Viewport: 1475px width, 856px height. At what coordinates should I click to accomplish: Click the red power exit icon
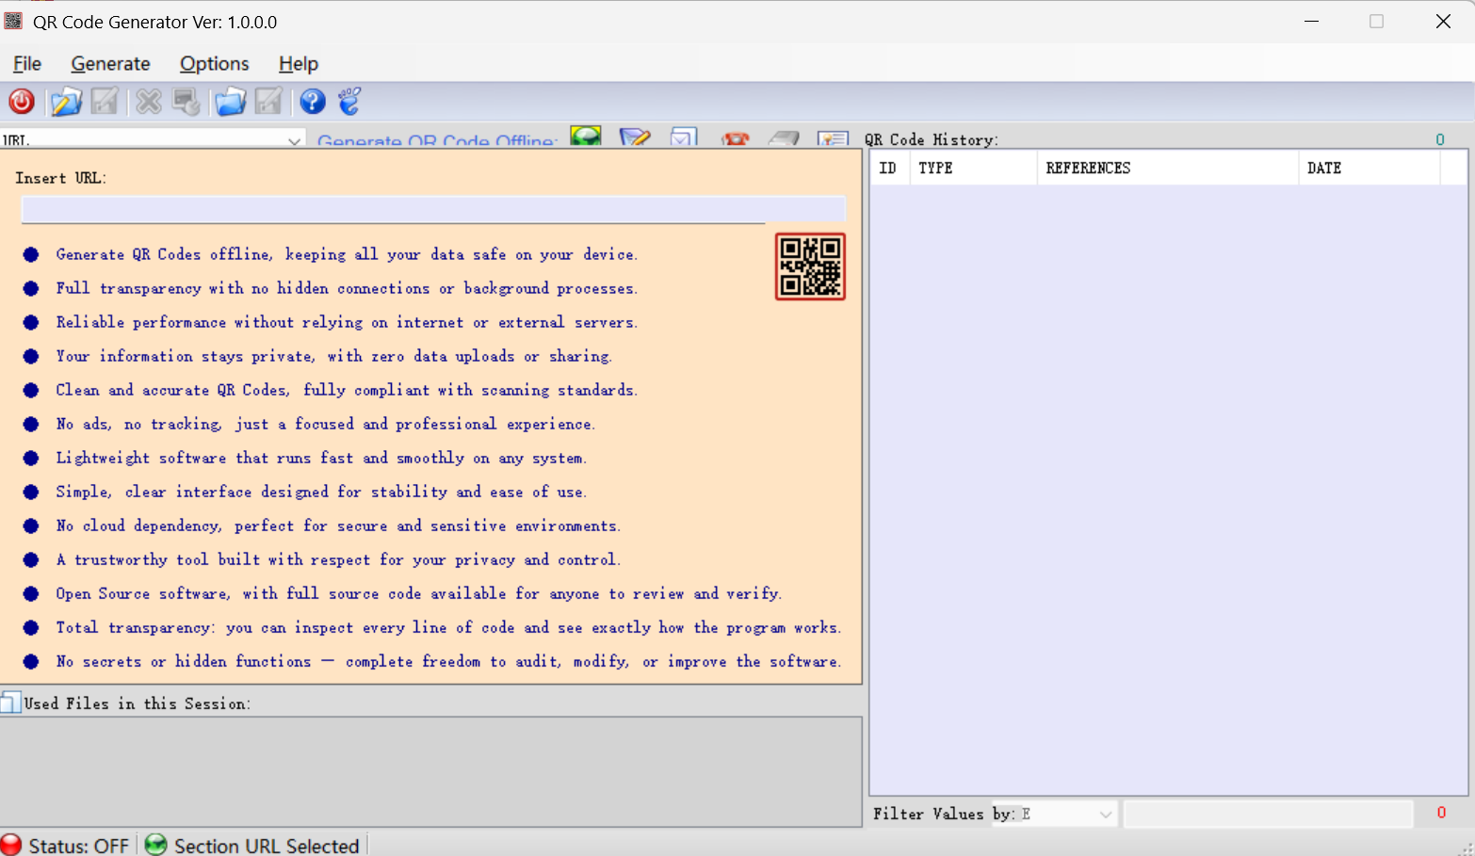(21, 102)
